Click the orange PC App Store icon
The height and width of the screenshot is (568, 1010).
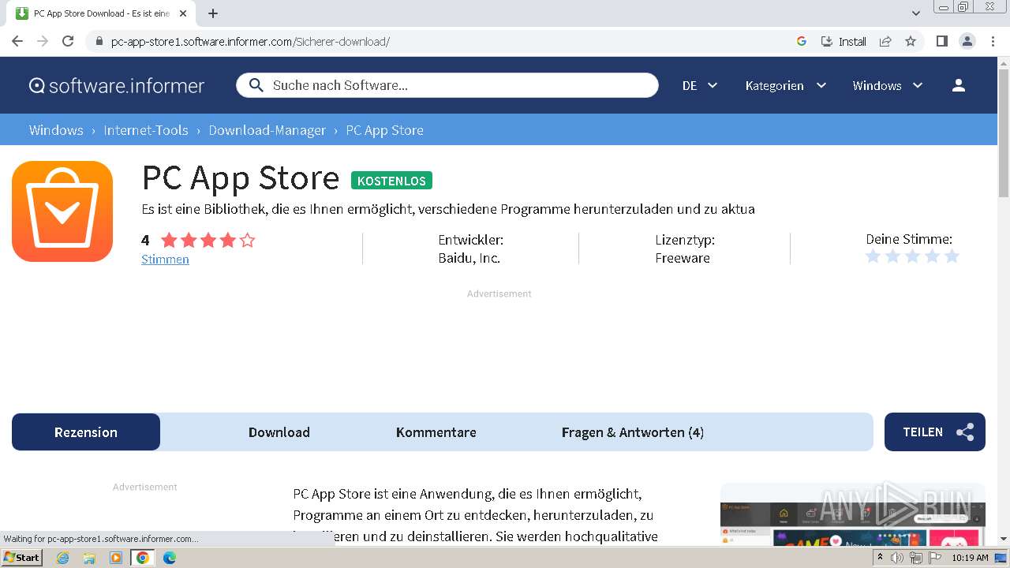pos(62,211)
